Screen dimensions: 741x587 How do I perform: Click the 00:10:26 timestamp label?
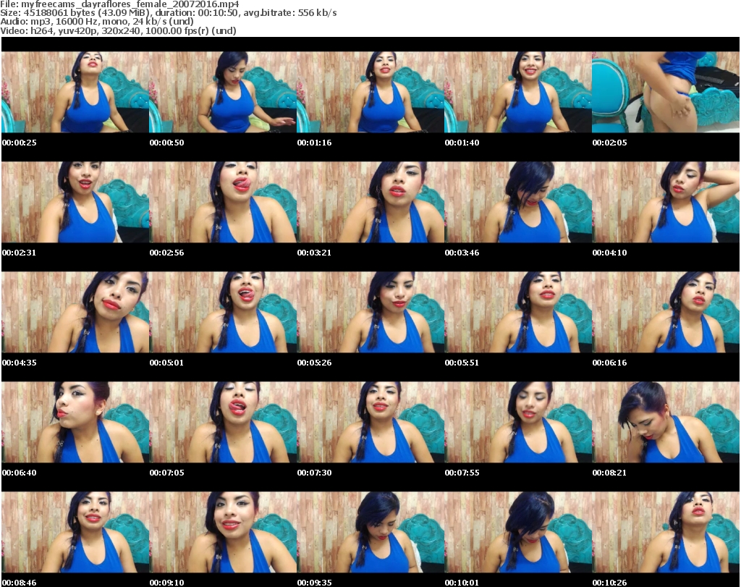[609, 583]
